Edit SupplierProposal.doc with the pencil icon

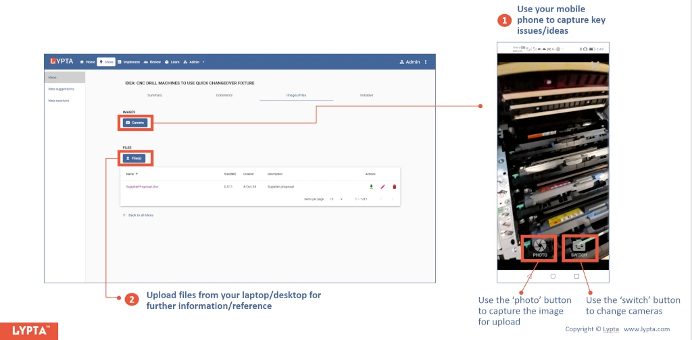382,187
